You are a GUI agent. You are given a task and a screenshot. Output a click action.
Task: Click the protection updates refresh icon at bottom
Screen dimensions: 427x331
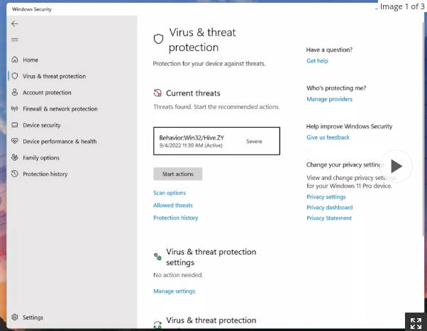(157, 325)
